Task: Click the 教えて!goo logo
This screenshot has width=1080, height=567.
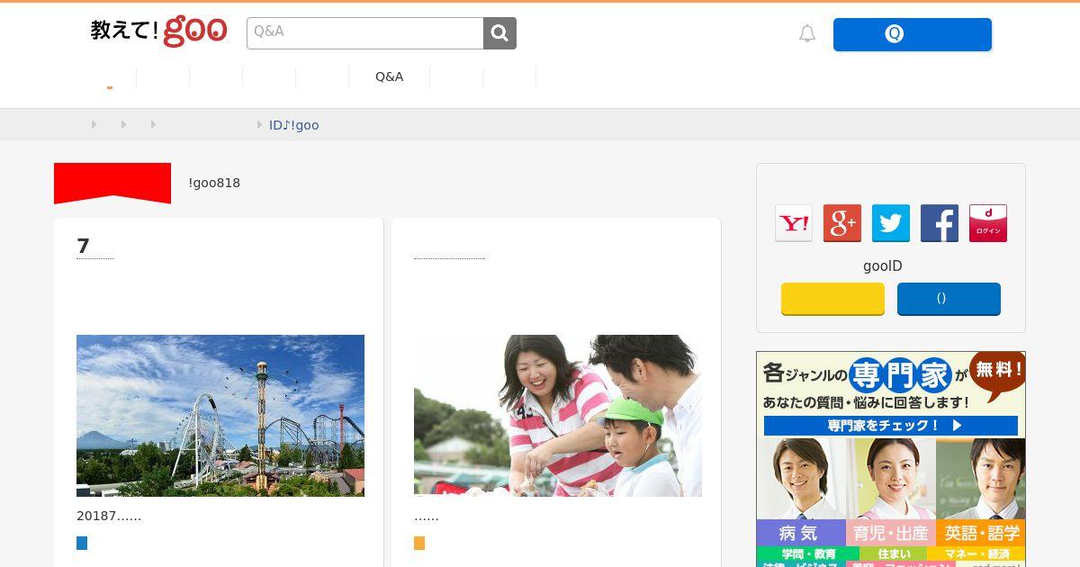Action: pyautogui.click(x=158, y=31)
